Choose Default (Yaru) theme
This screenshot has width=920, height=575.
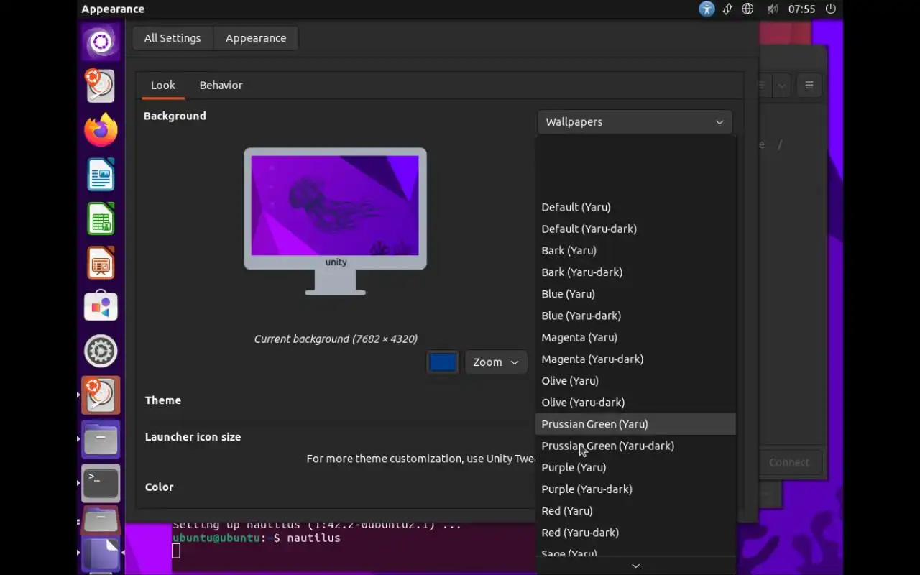(x=635, y=207)
